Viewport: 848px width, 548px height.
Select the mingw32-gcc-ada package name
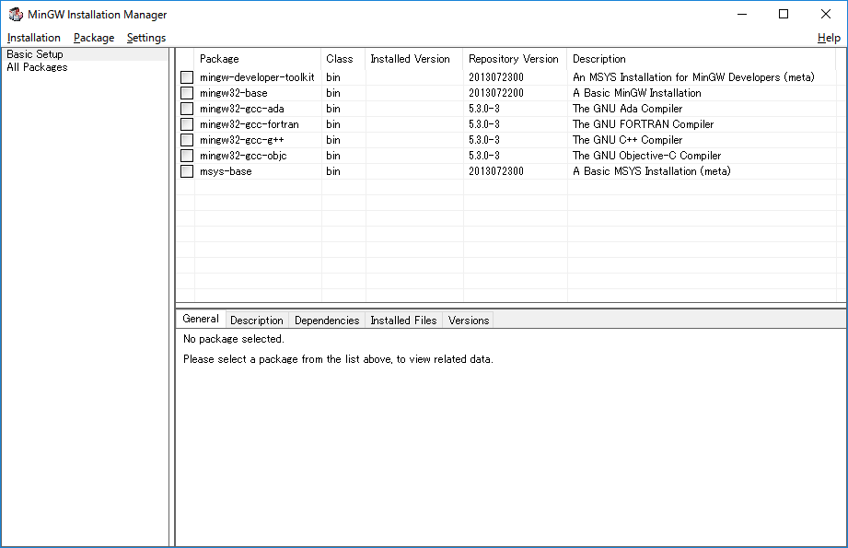click(x=242, y=109)
